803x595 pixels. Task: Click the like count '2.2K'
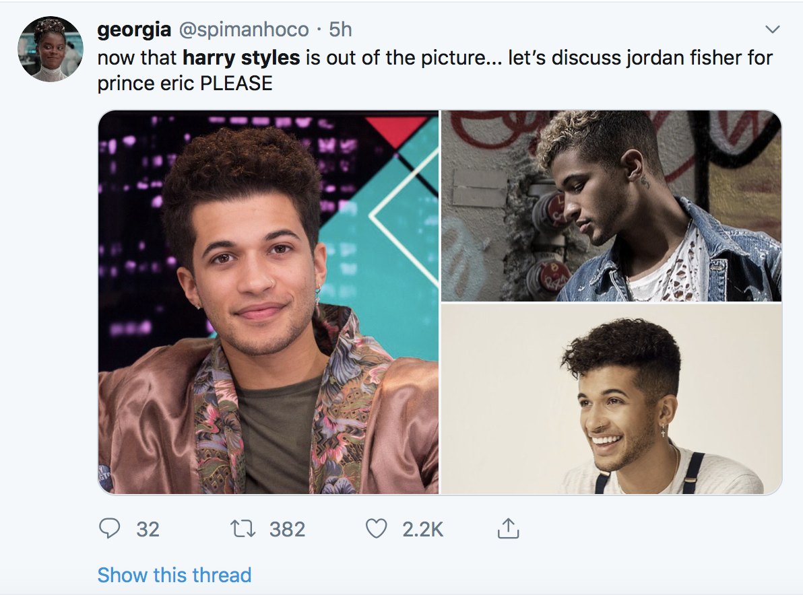point(423,530)
